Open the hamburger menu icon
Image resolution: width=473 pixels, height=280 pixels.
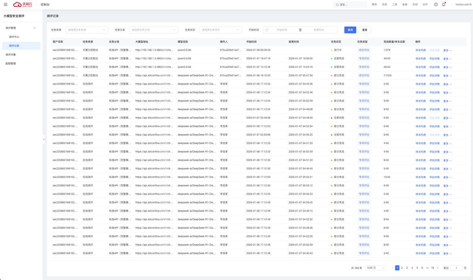(x=6, y=4)
